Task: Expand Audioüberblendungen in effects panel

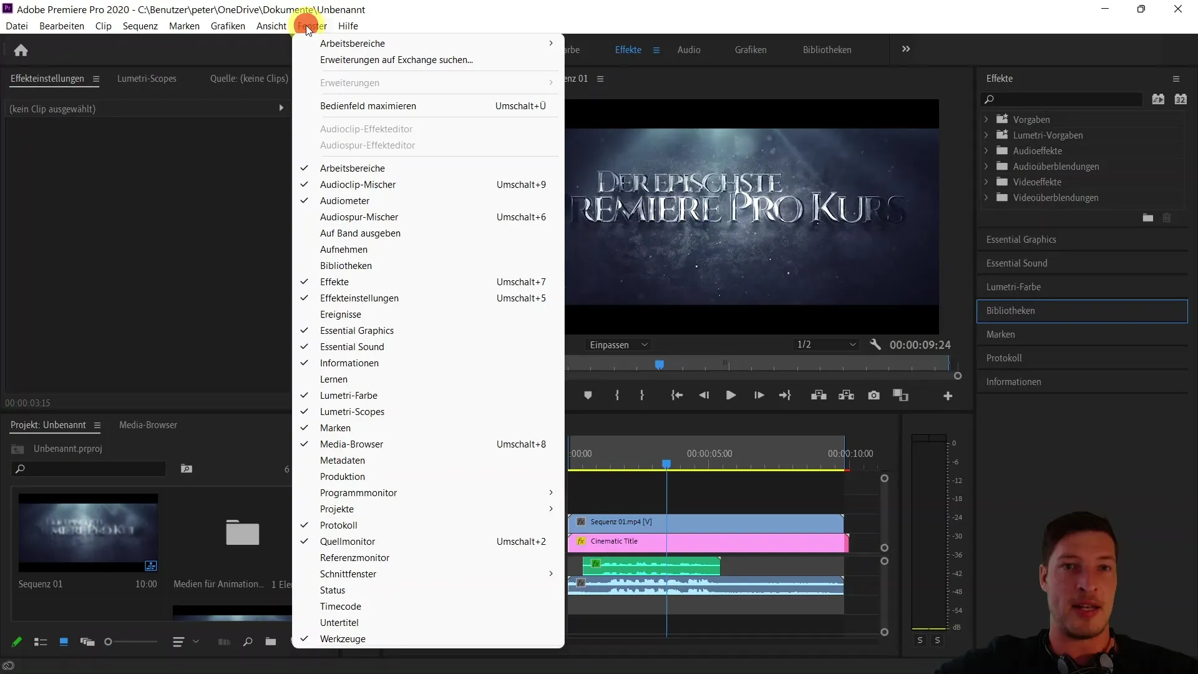Action: pos(986,166)
